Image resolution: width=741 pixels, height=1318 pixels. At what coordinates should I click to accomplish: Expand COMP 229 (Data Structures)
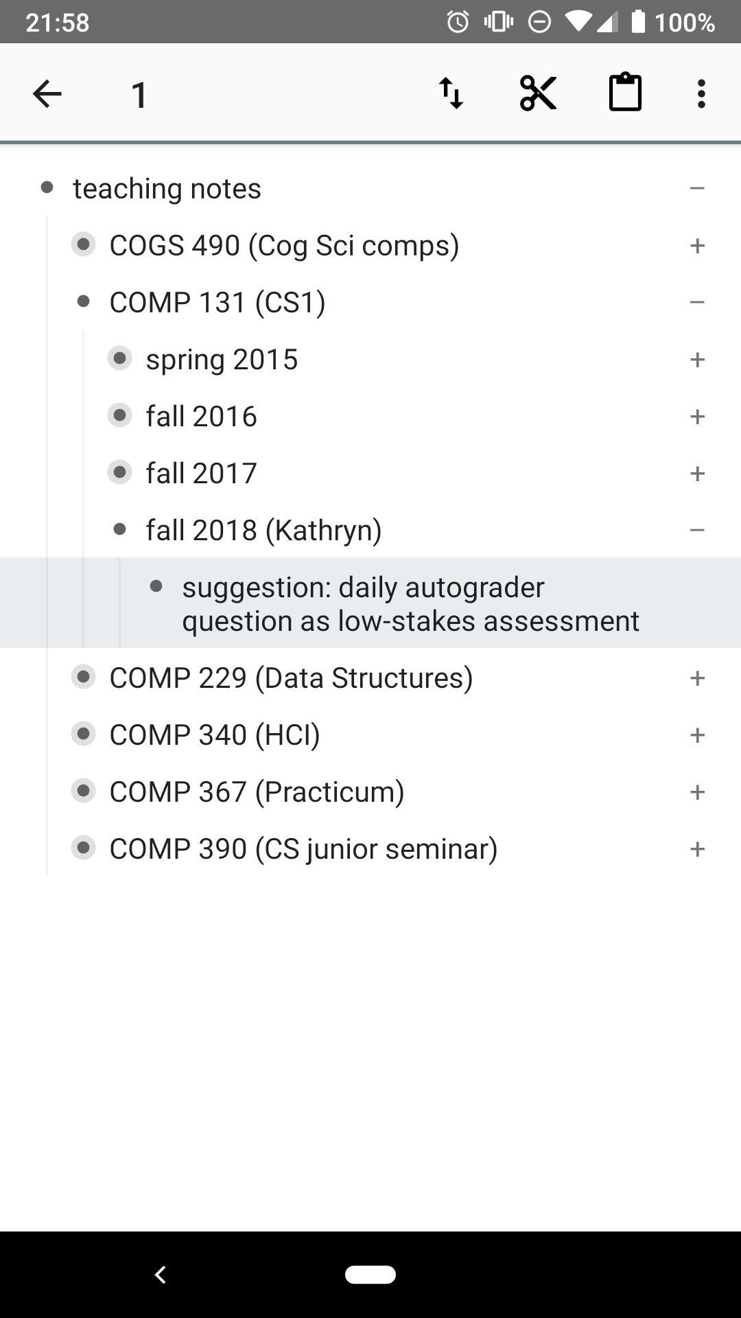point(698,678)
